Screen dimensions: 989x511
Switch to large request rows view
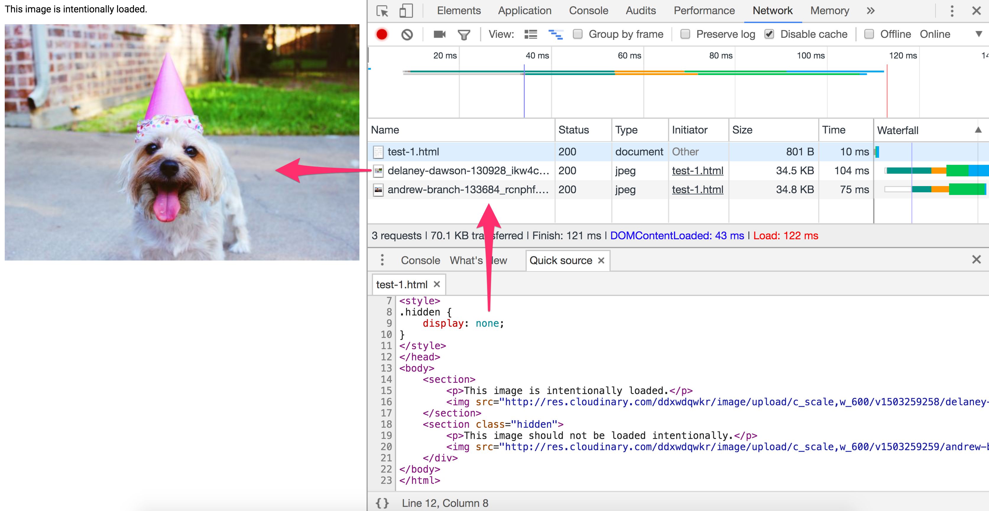point(531,35)
